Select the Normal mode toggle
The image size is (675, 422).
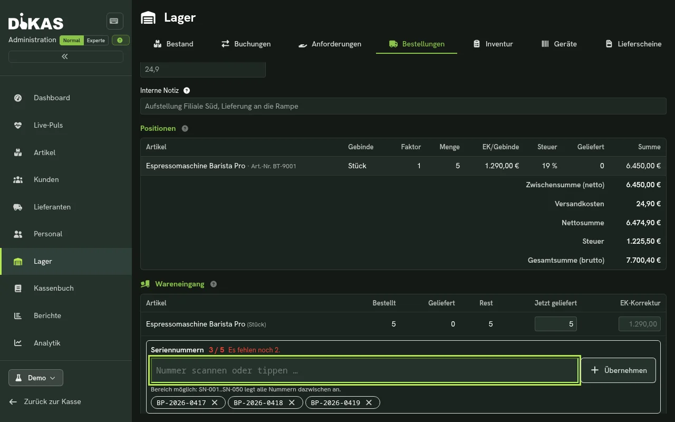[72, 40]
